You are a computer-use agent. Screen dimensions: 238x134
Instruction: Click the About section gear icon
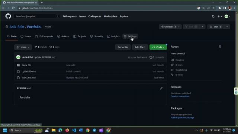tap(220, 47)
